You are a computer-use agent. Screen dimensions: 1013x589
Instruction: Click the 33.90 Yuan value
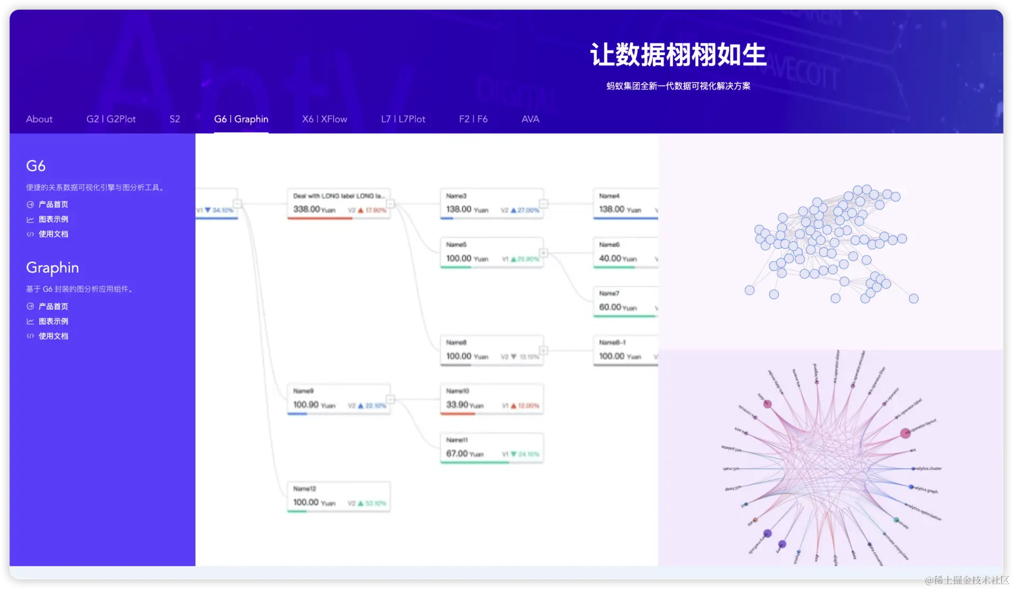pos(465,405)
